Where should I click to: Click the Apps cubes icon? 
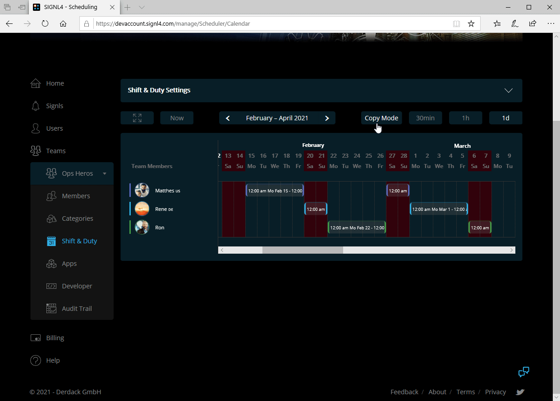[51, 264]
